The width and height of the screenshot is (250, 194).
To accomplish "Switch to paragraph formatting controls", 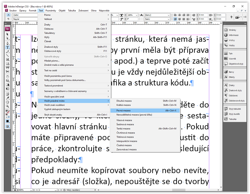I will (8, 19).
